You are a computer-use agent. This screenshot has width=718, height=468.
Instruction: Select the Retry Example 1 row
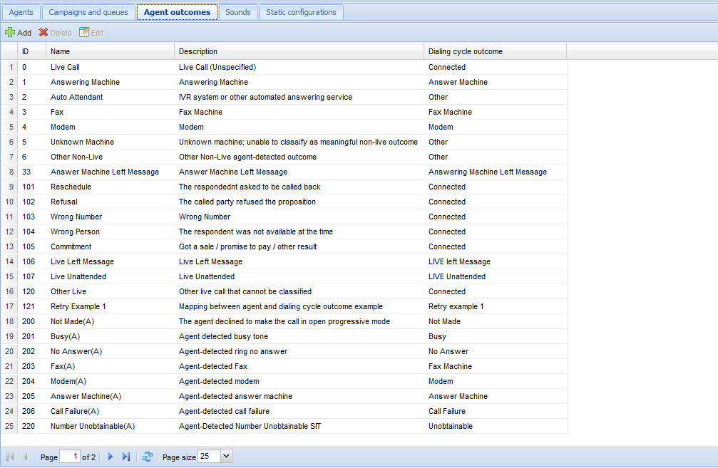point(284,306)
